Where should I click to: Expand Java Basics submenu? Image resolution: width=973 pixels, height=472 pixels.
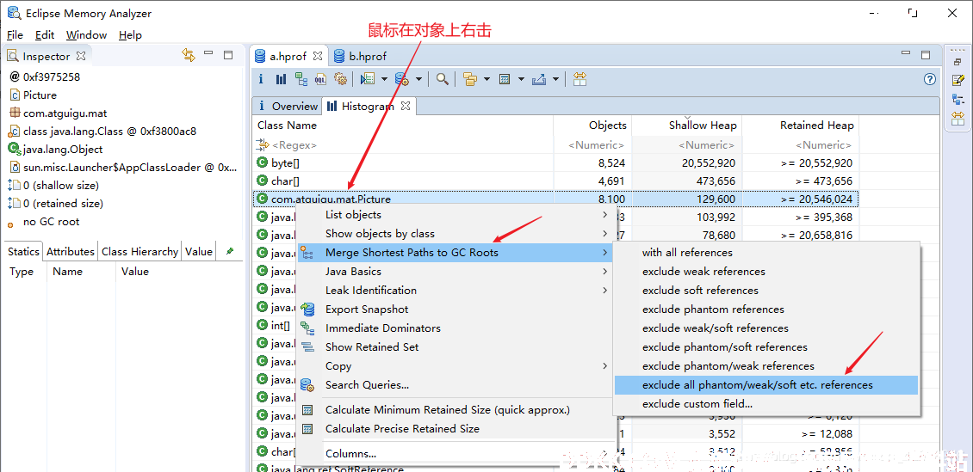point(605,272)
